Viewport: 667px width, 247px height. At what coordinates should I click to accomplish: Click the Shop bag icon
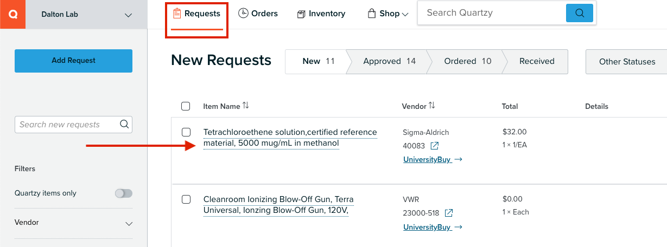[372, 14]
